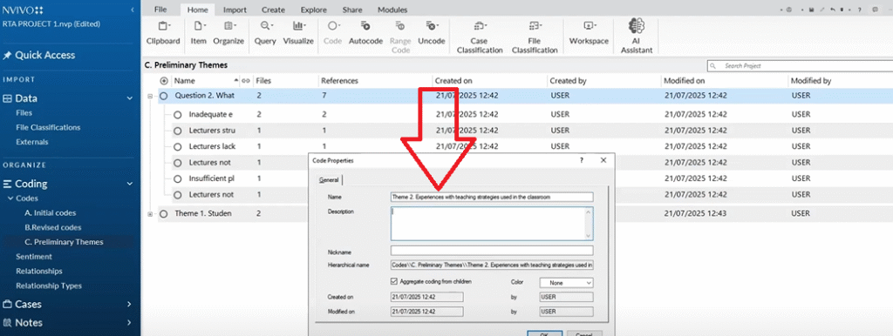893x336 pixels.
Task: Click the Undo arrow in the title bar
Action: click(x=833, y=10)
